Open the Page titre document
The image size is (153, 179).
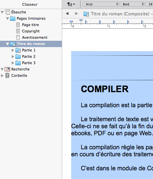(x=30, y=25)
